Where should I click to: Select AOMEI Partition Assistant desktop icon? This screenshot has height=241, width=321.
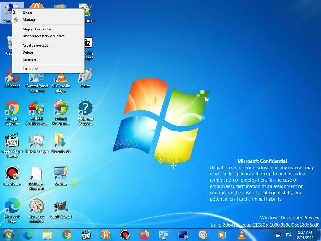pos(37,113)
